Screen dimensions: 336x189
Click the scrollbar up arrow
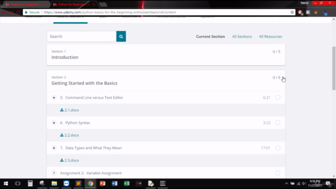334,19
